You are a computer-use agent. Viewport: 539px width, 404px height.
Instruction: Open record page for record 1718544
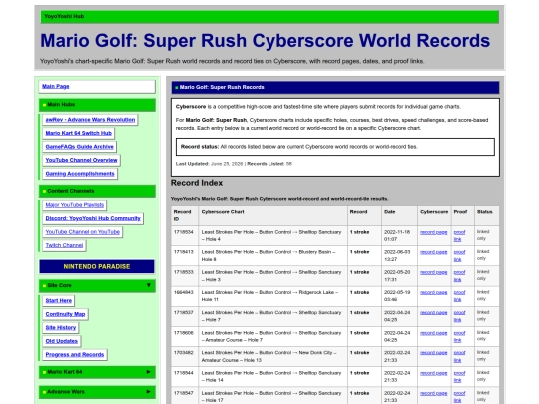pyautogui.click(x=434, y=373)
